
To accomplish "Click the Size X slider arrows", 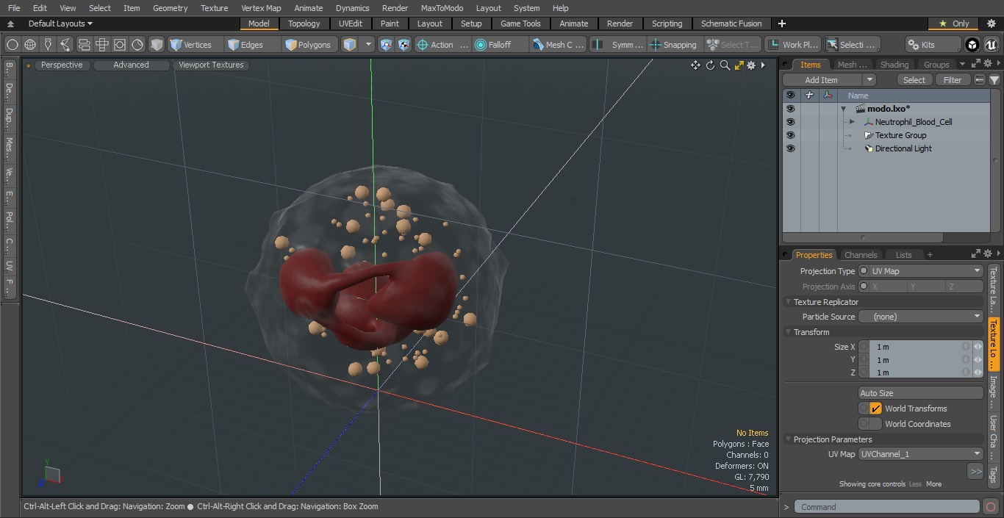I will (978, 347).
